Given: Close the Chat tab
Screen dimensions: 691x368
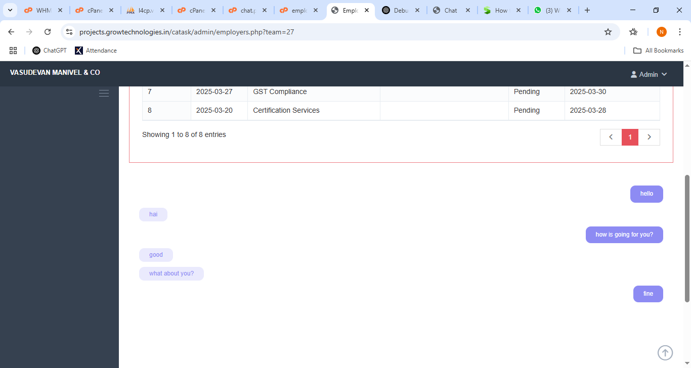Looking at the screenshot, I should click(468, 10).
